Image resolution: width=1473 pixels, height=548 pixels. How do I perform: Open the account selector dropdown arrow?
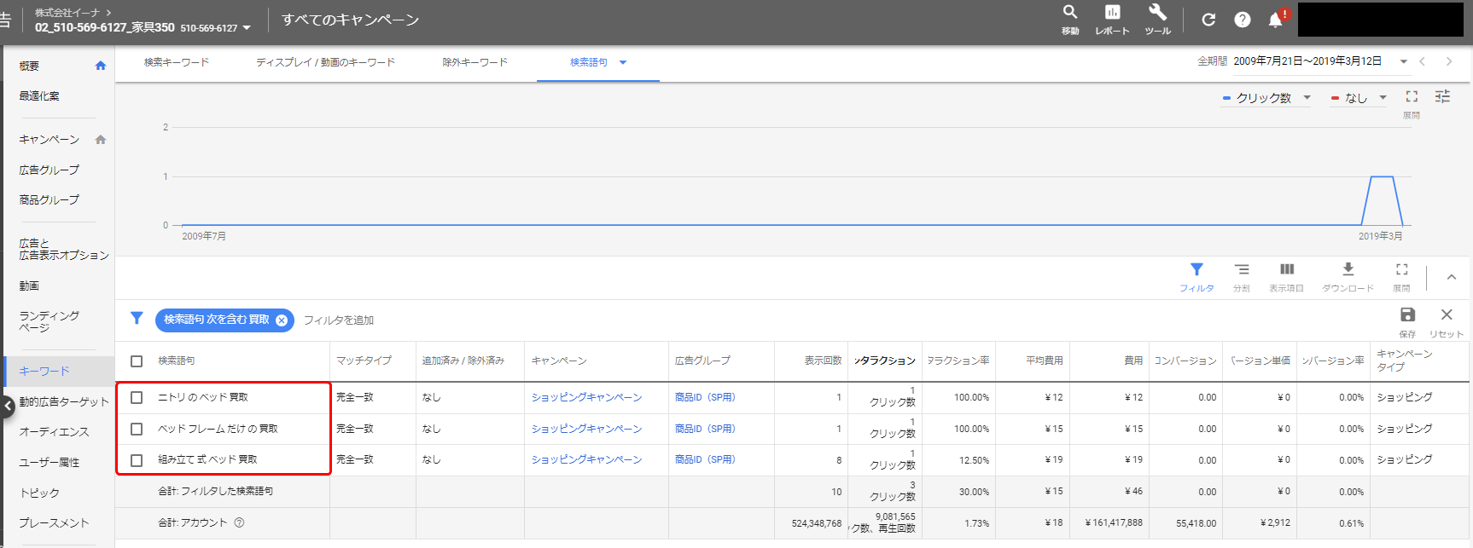pos(247,28)
